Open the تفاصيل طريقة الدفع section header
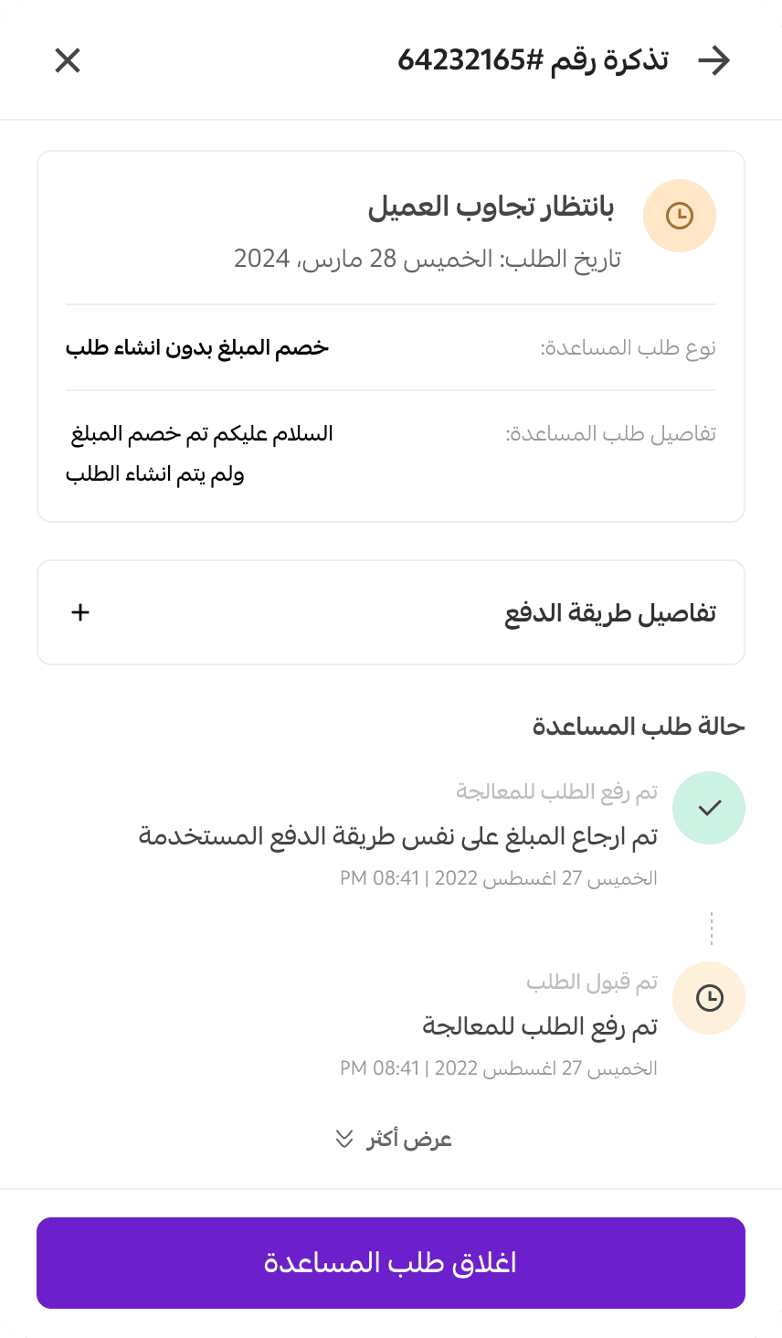Screen dimensions: 782x1338 609,612
